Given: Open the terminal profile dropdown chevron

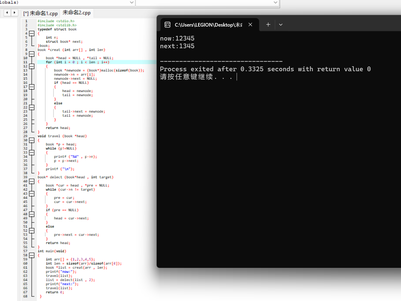Looking at the screenshot, I should coord(281,25).
